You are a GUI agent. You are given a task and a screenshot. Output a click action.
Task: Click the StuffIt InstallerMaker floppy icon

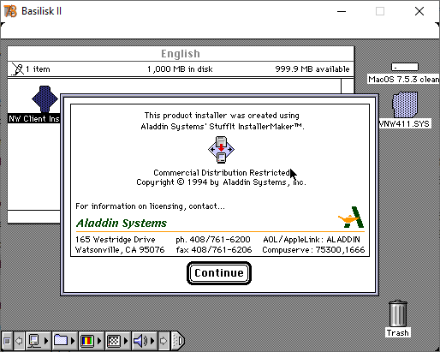[x=221, y=150]
